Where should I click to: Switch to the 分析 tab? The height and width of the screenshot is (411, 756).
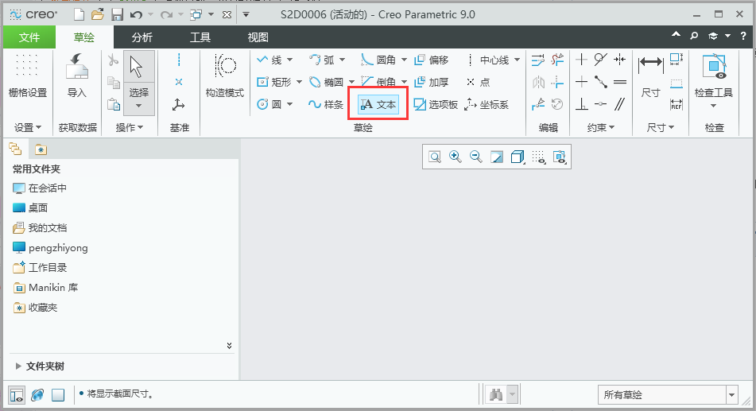(x=142, y=37)
